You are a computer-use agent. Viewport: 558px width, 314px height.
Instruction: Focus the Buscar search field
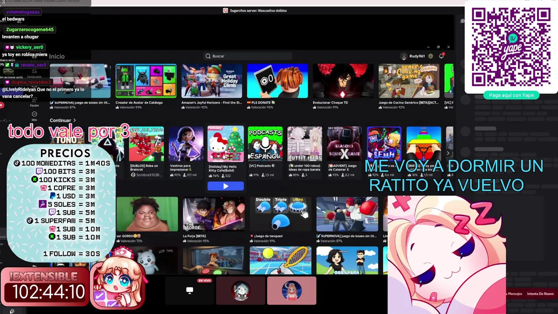[248, 56]
